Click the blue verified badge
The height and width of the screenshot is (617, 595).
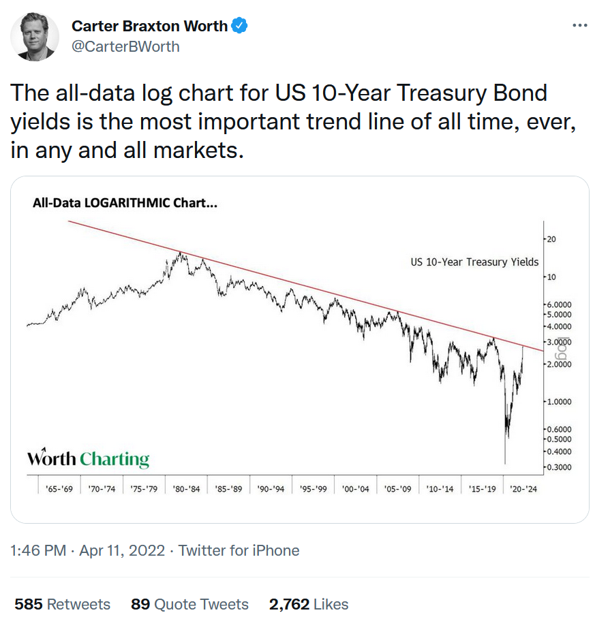(239, 27)
